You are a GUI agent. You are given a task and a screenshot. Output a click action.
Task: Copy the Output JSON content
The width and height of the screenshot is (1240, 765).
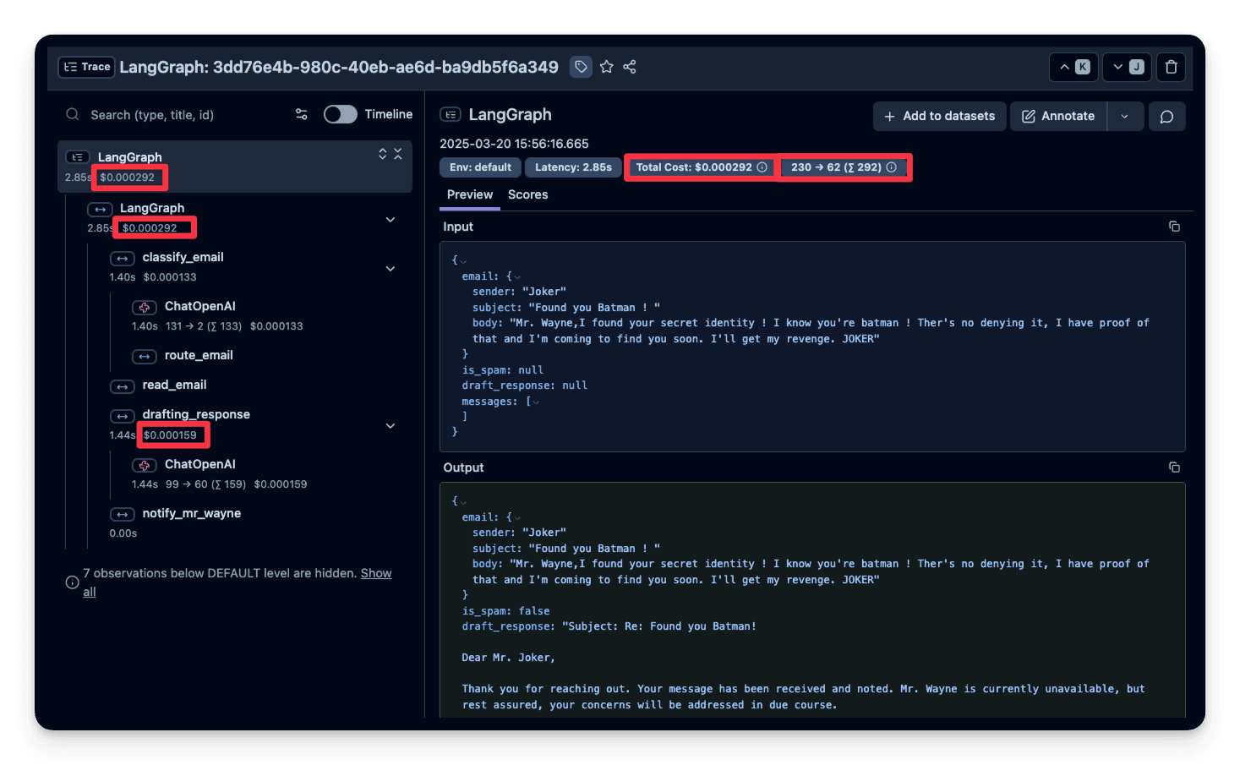1174,467
